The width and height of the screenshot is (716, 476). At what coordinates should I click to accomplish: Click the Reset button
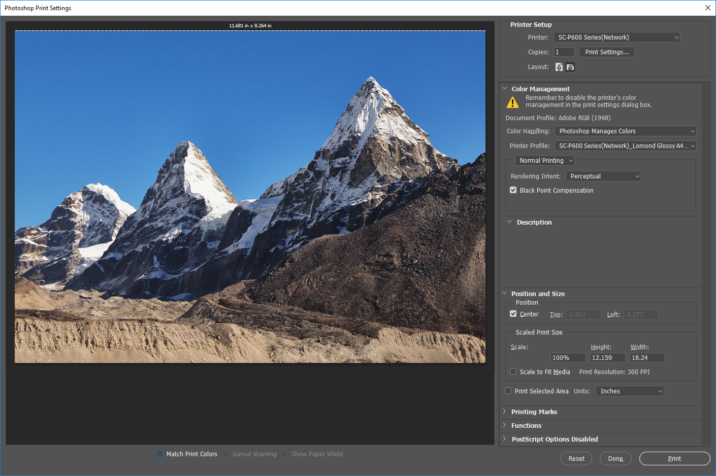(576, 458)
